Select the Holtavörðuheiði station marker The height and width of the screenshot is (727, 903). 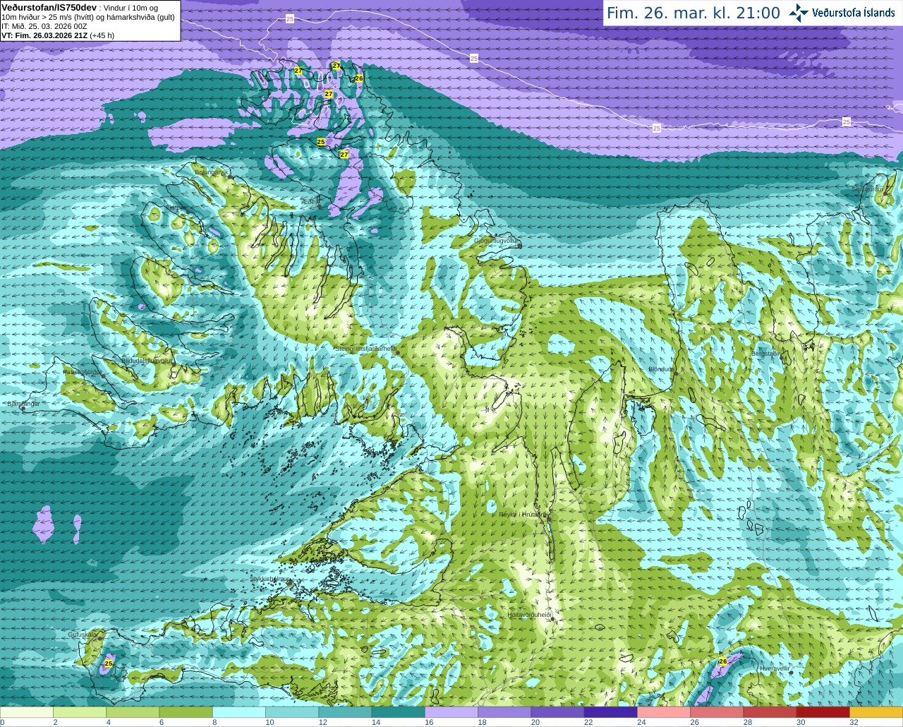(x=552, y=619)
